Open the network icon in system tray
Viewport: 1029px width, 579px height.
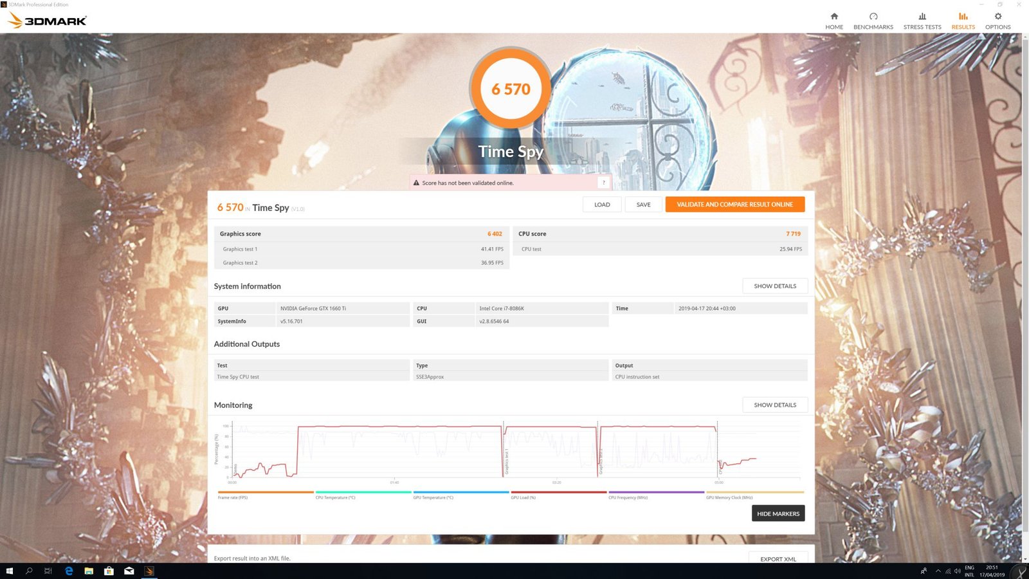(948, 571)
